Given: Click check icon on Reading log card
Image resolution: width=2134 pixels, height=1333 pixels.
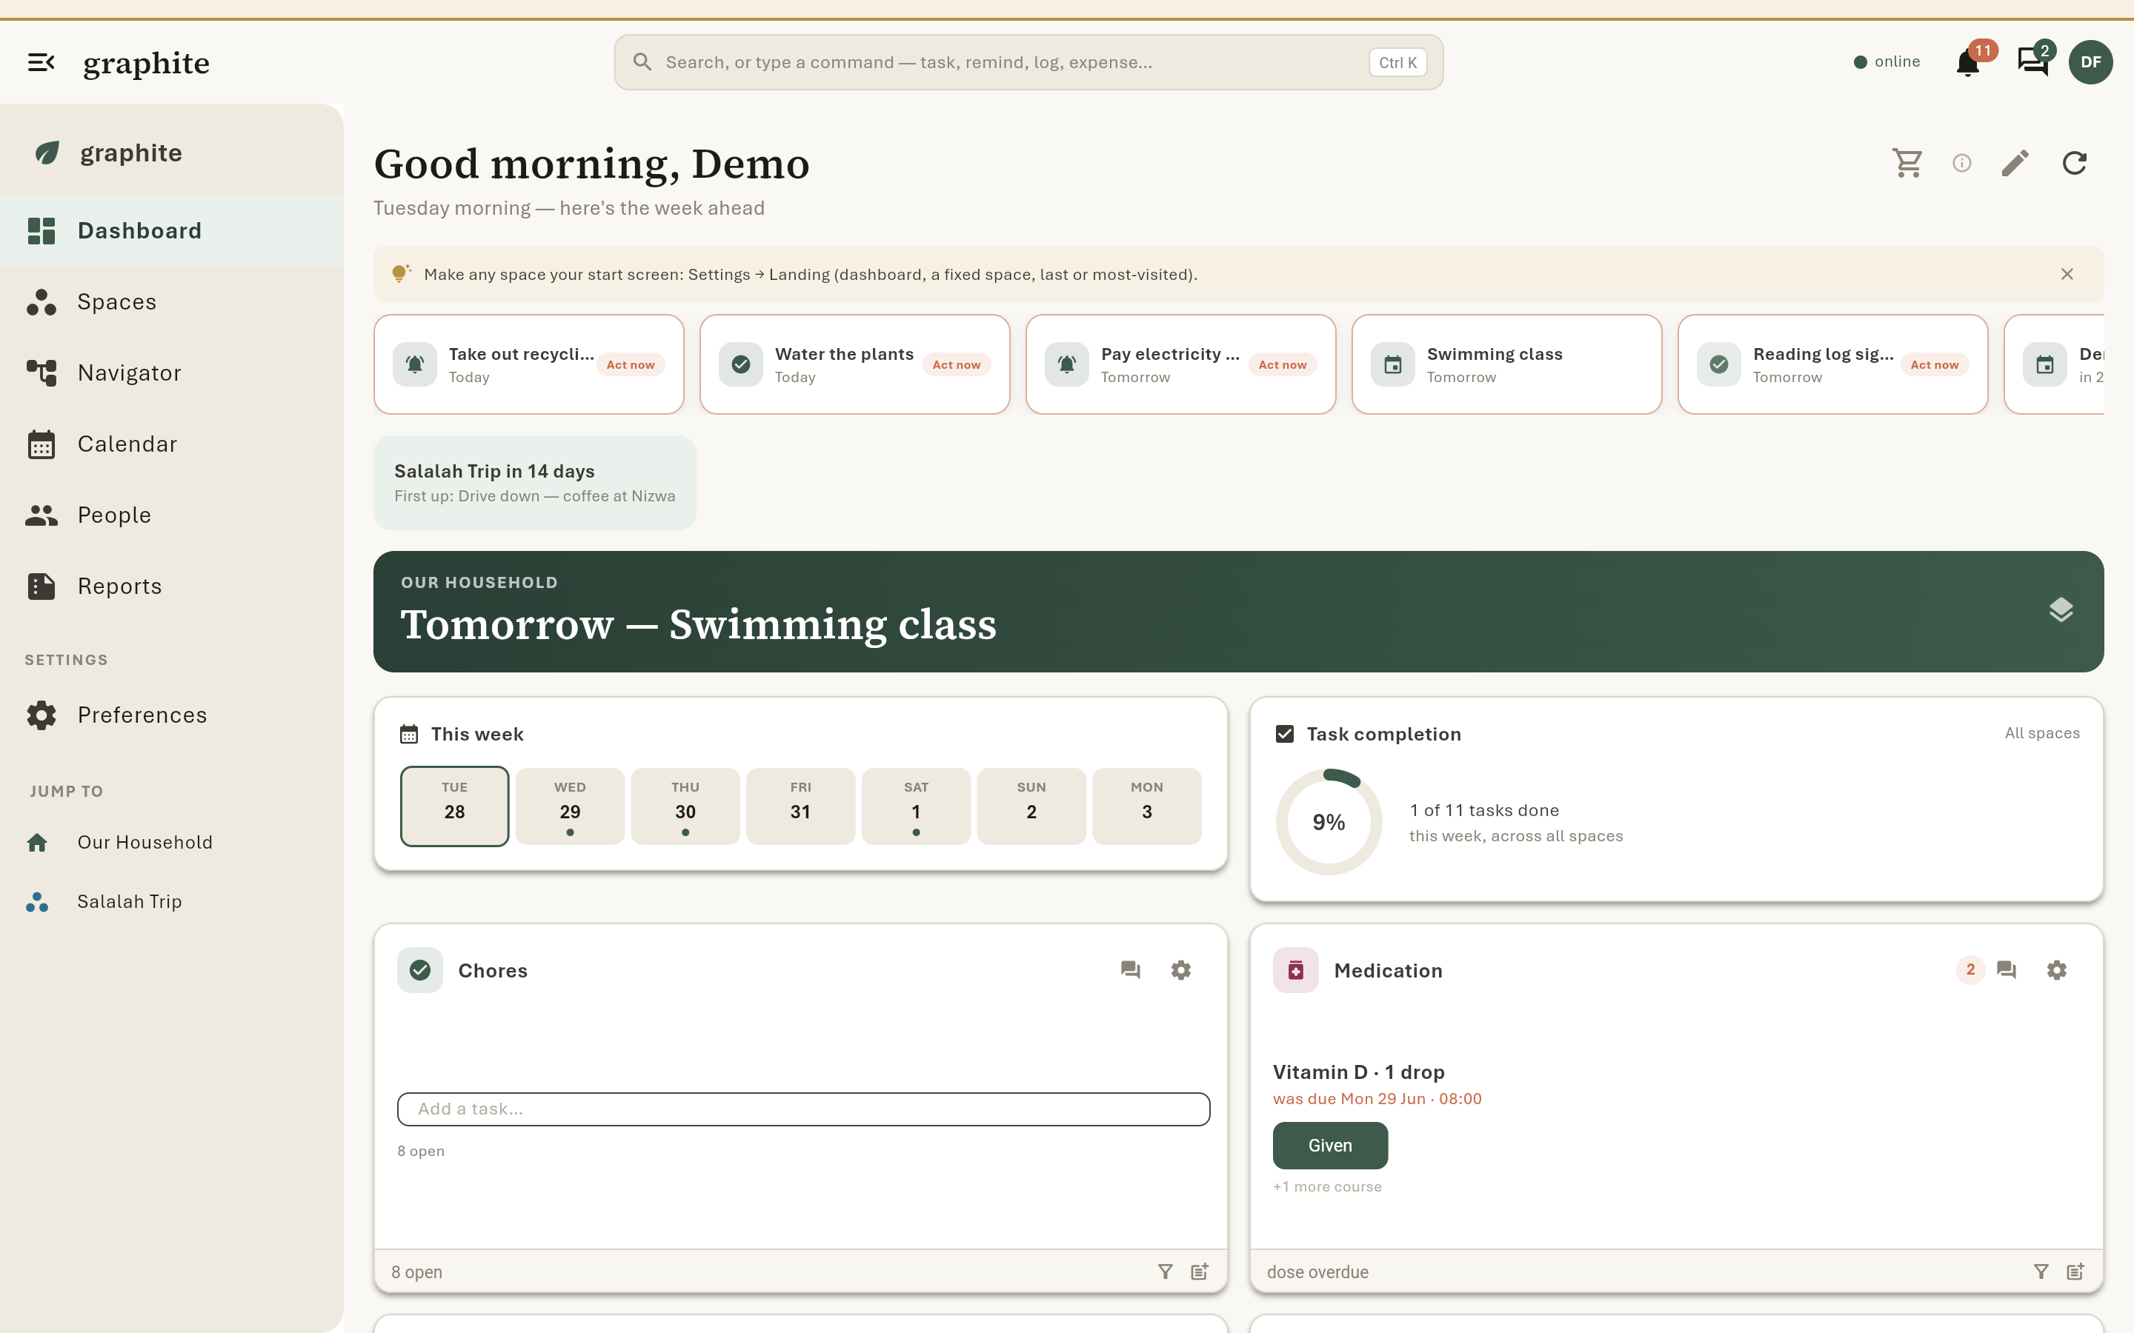Looking at the screenshot, I should [x=1718, y=364].
